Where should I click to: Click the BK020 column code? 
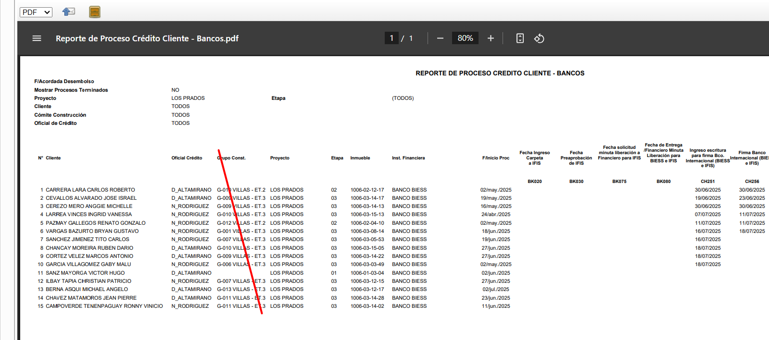(x=534, y=182)
